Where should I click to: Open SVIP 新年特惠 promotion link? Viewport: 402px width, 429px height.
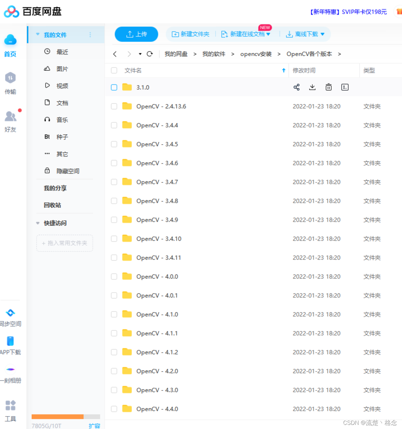click(x=348, y=12)
